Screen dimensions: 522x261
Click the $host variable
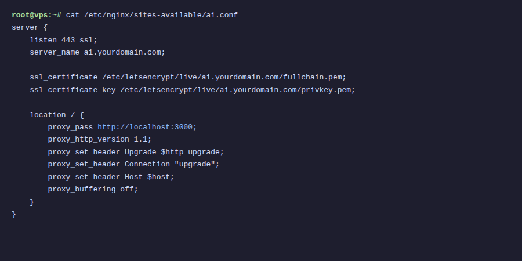(161, 177)
